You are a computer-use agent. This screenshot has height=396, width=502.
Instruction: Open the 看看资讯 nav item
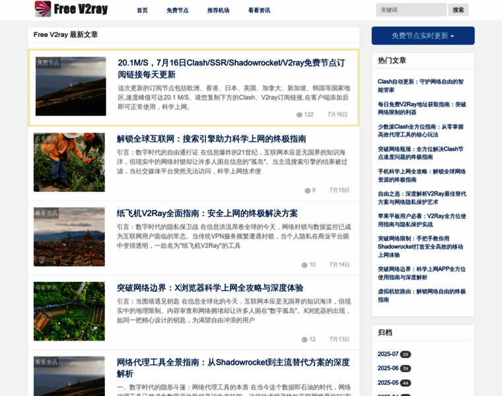259,11
